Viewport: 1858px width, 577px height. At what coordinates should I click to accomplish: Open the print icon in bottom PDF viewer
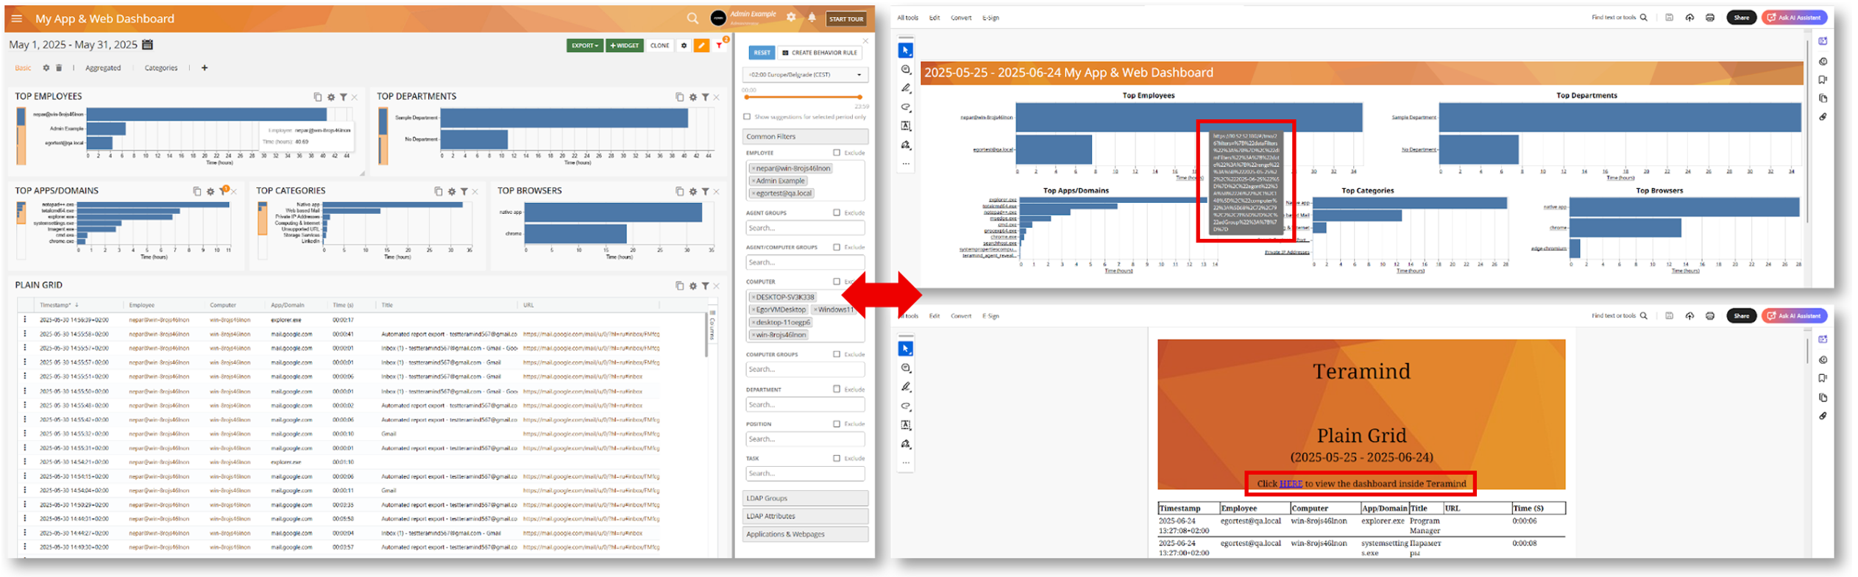[1710, 316]
